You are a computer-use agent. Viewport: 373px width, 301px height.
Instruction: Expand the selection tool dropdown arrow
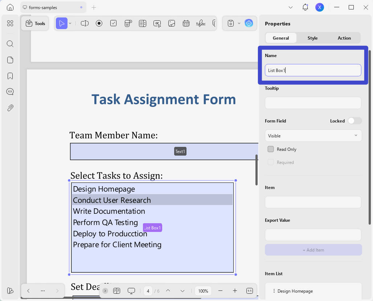pos(70,23)
